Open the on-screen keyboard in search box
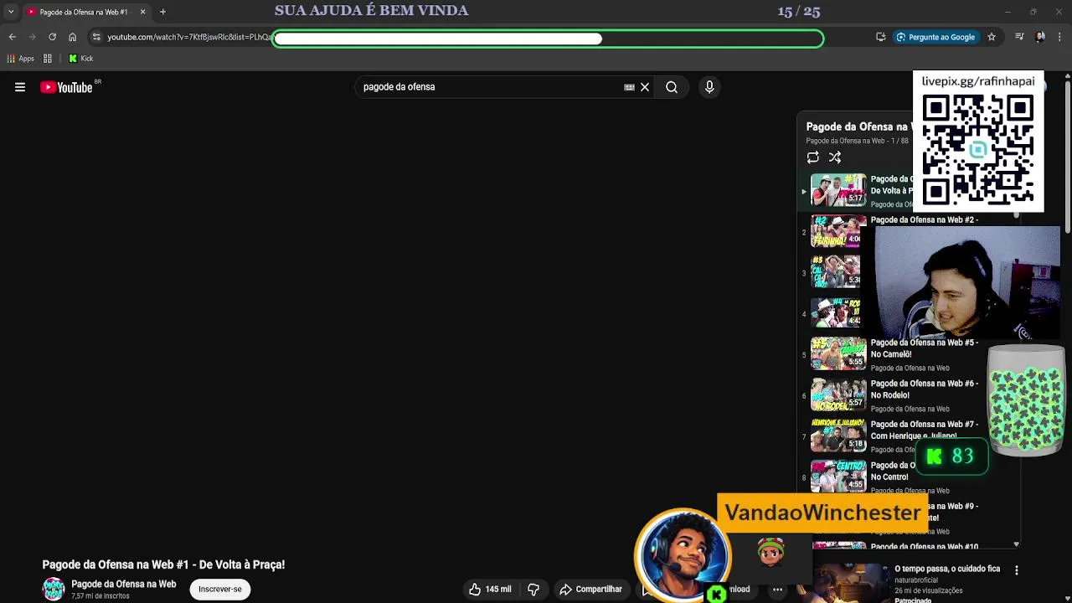 point(629,87)
